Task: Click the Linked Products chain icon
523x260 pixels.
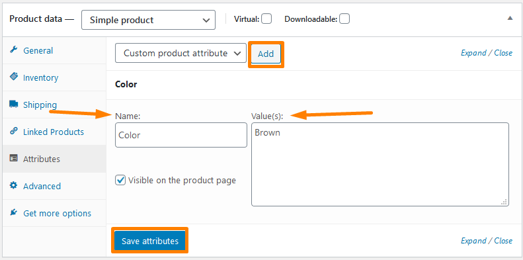Action: (13, 132)
